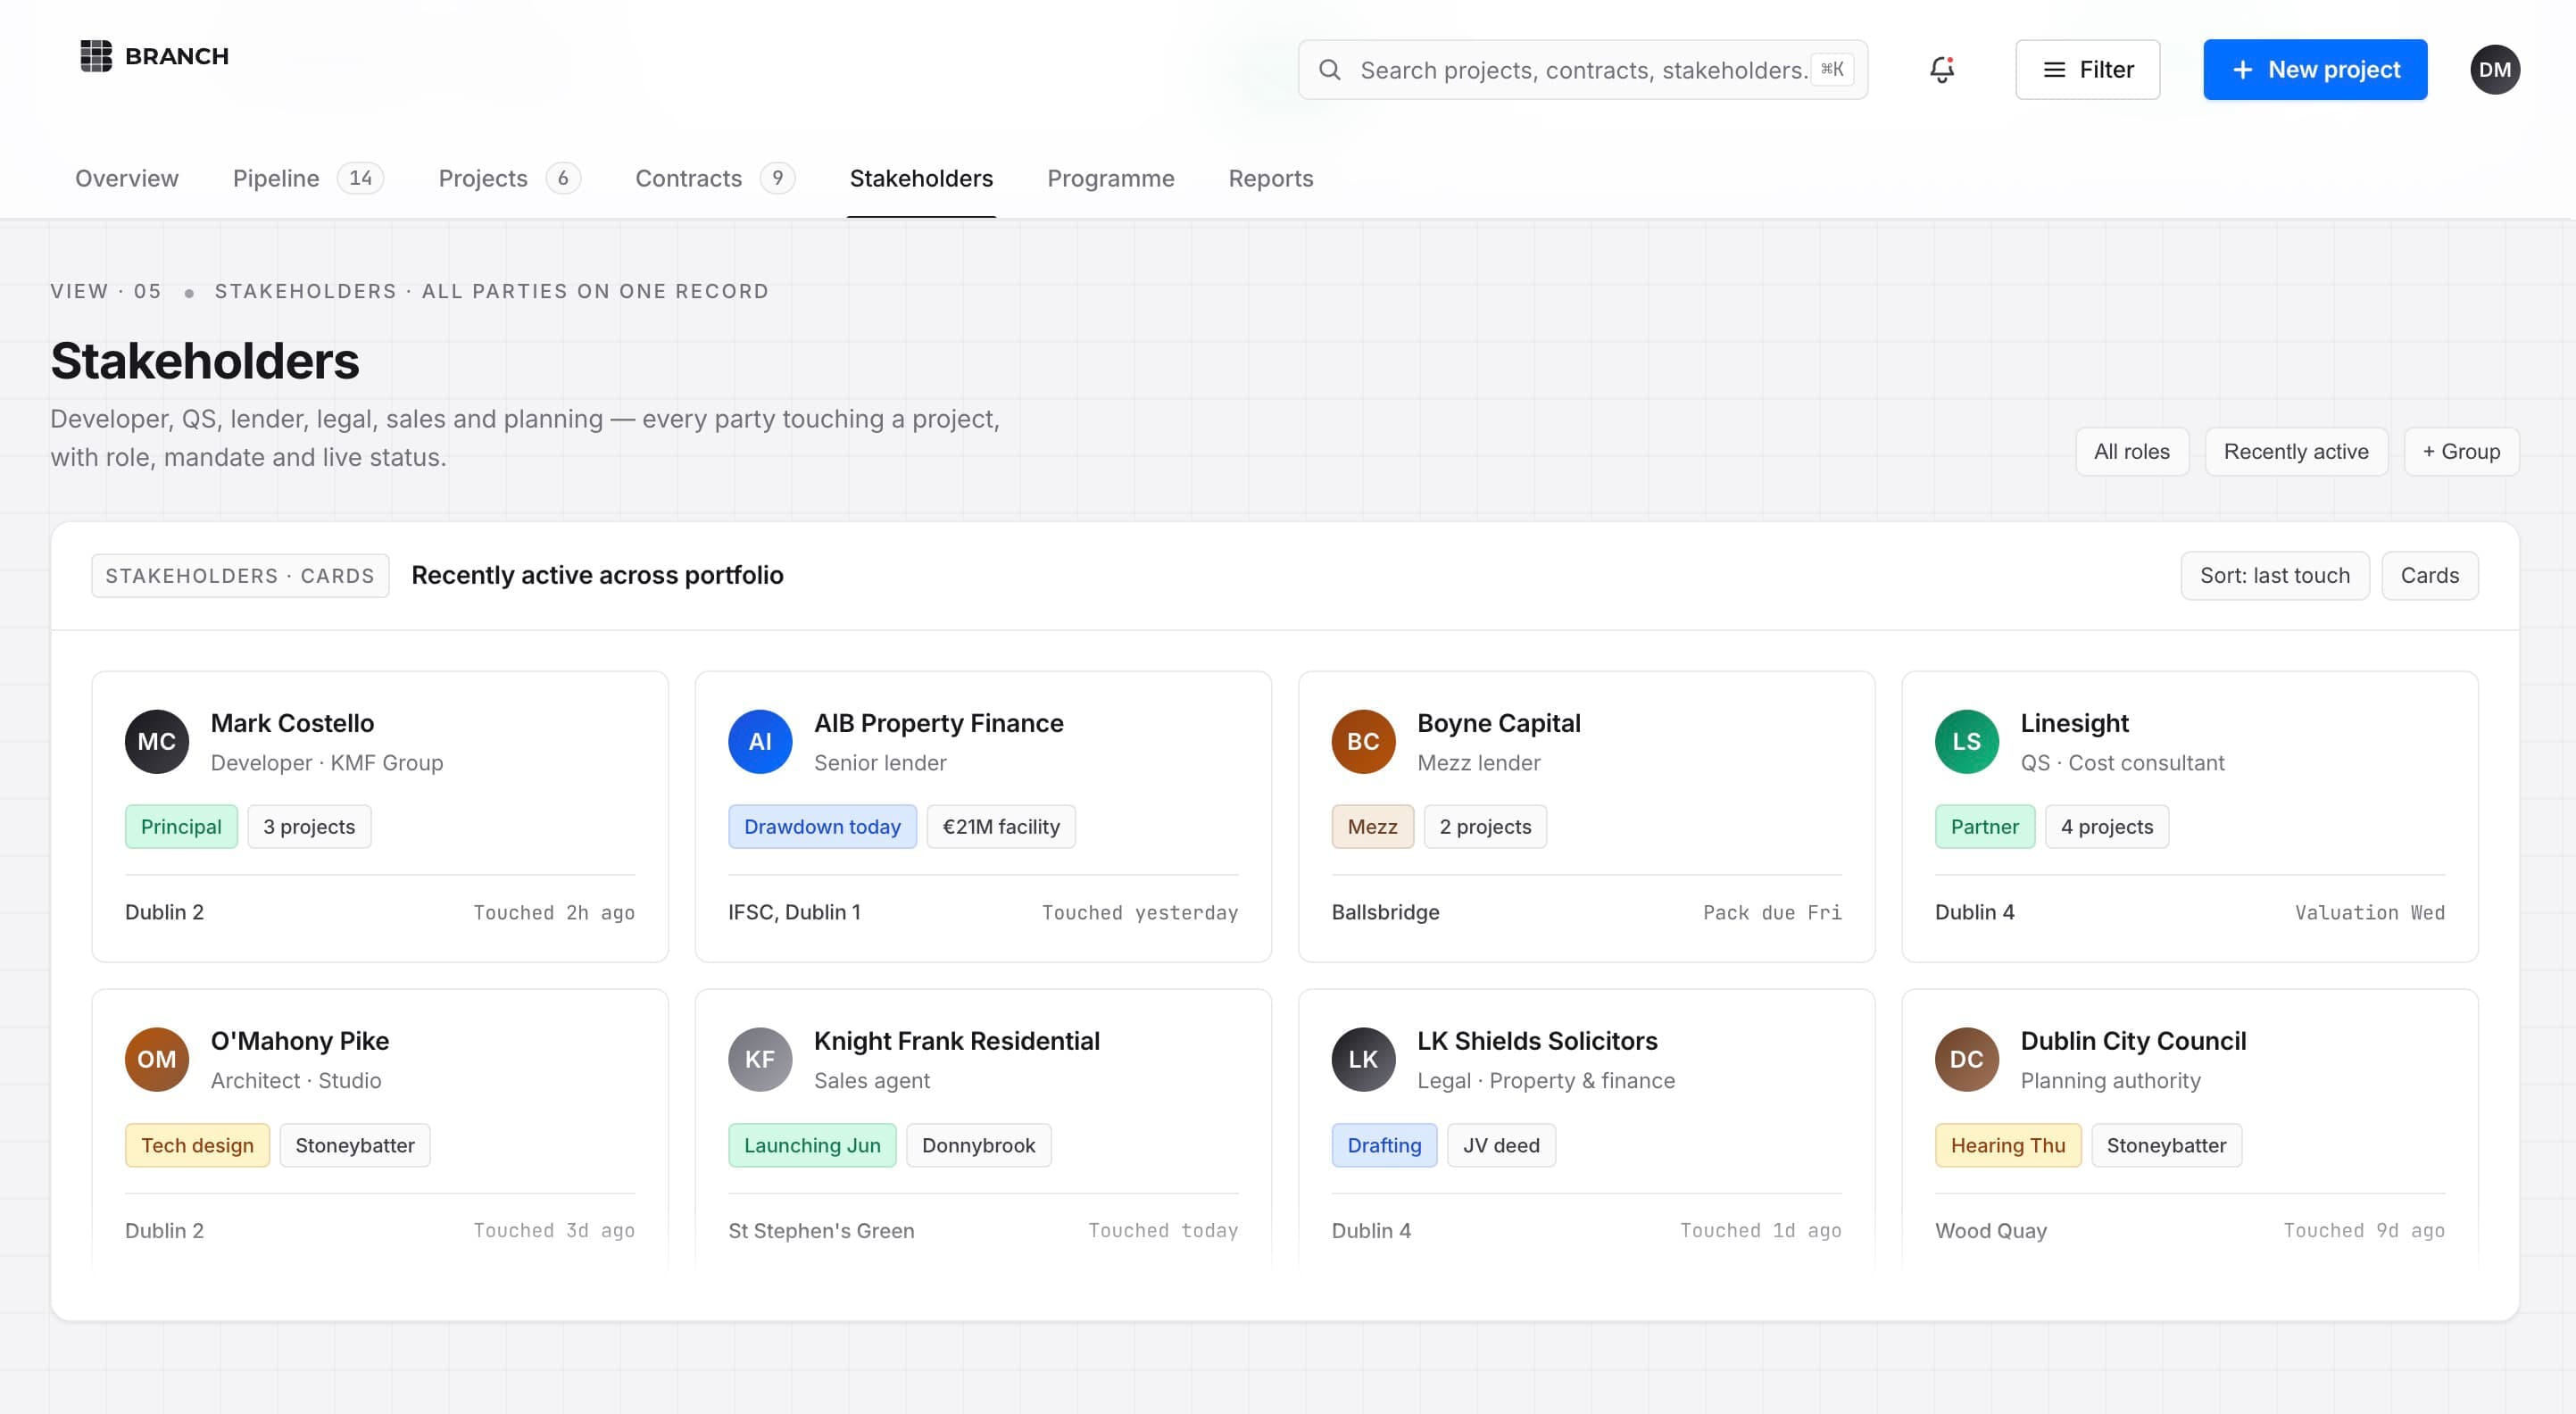Viewport: 2576px width, 1414px height.
Task: Click the STAKEHOLDERS · CARDS label chip
Action: coord(240,576)
